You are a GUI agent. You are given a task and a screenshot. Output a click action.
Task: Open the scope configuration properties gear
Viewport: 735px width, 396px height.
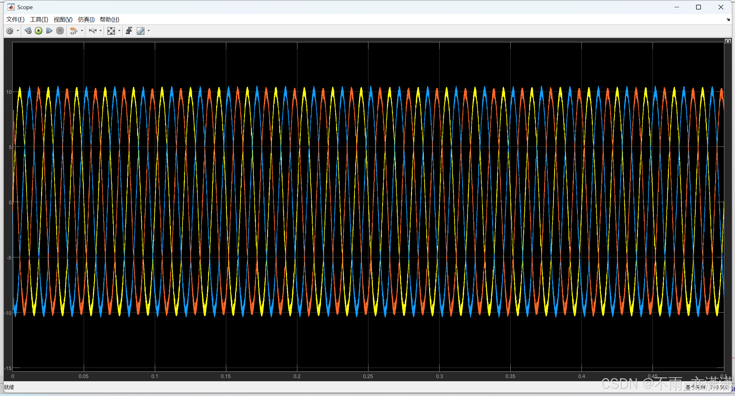coord(10,31)
